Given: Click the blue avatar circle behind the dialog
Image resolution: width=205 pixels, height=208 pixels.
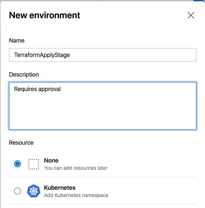Looking at the screenshot, I should coord(199,1).
